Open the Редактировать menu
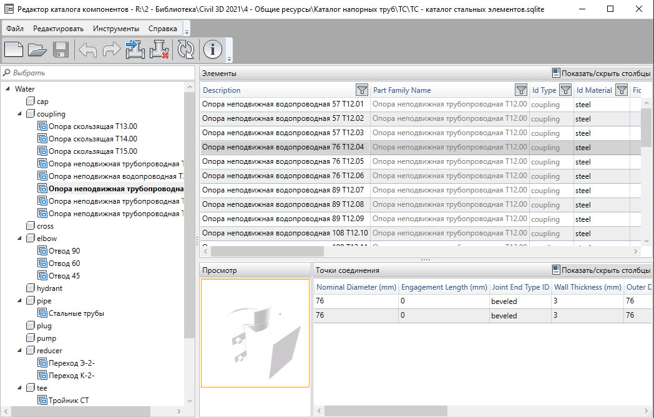This screenshot has height=418, width=654. tap(58, 29)
